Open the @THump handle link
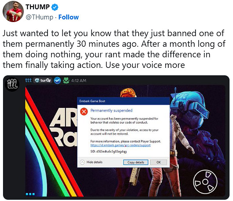 pos(39,17)
